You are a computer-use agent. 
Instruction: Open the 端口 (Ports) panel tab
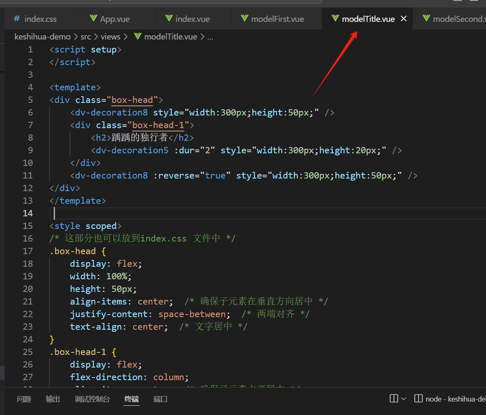[x=160, y=399]
